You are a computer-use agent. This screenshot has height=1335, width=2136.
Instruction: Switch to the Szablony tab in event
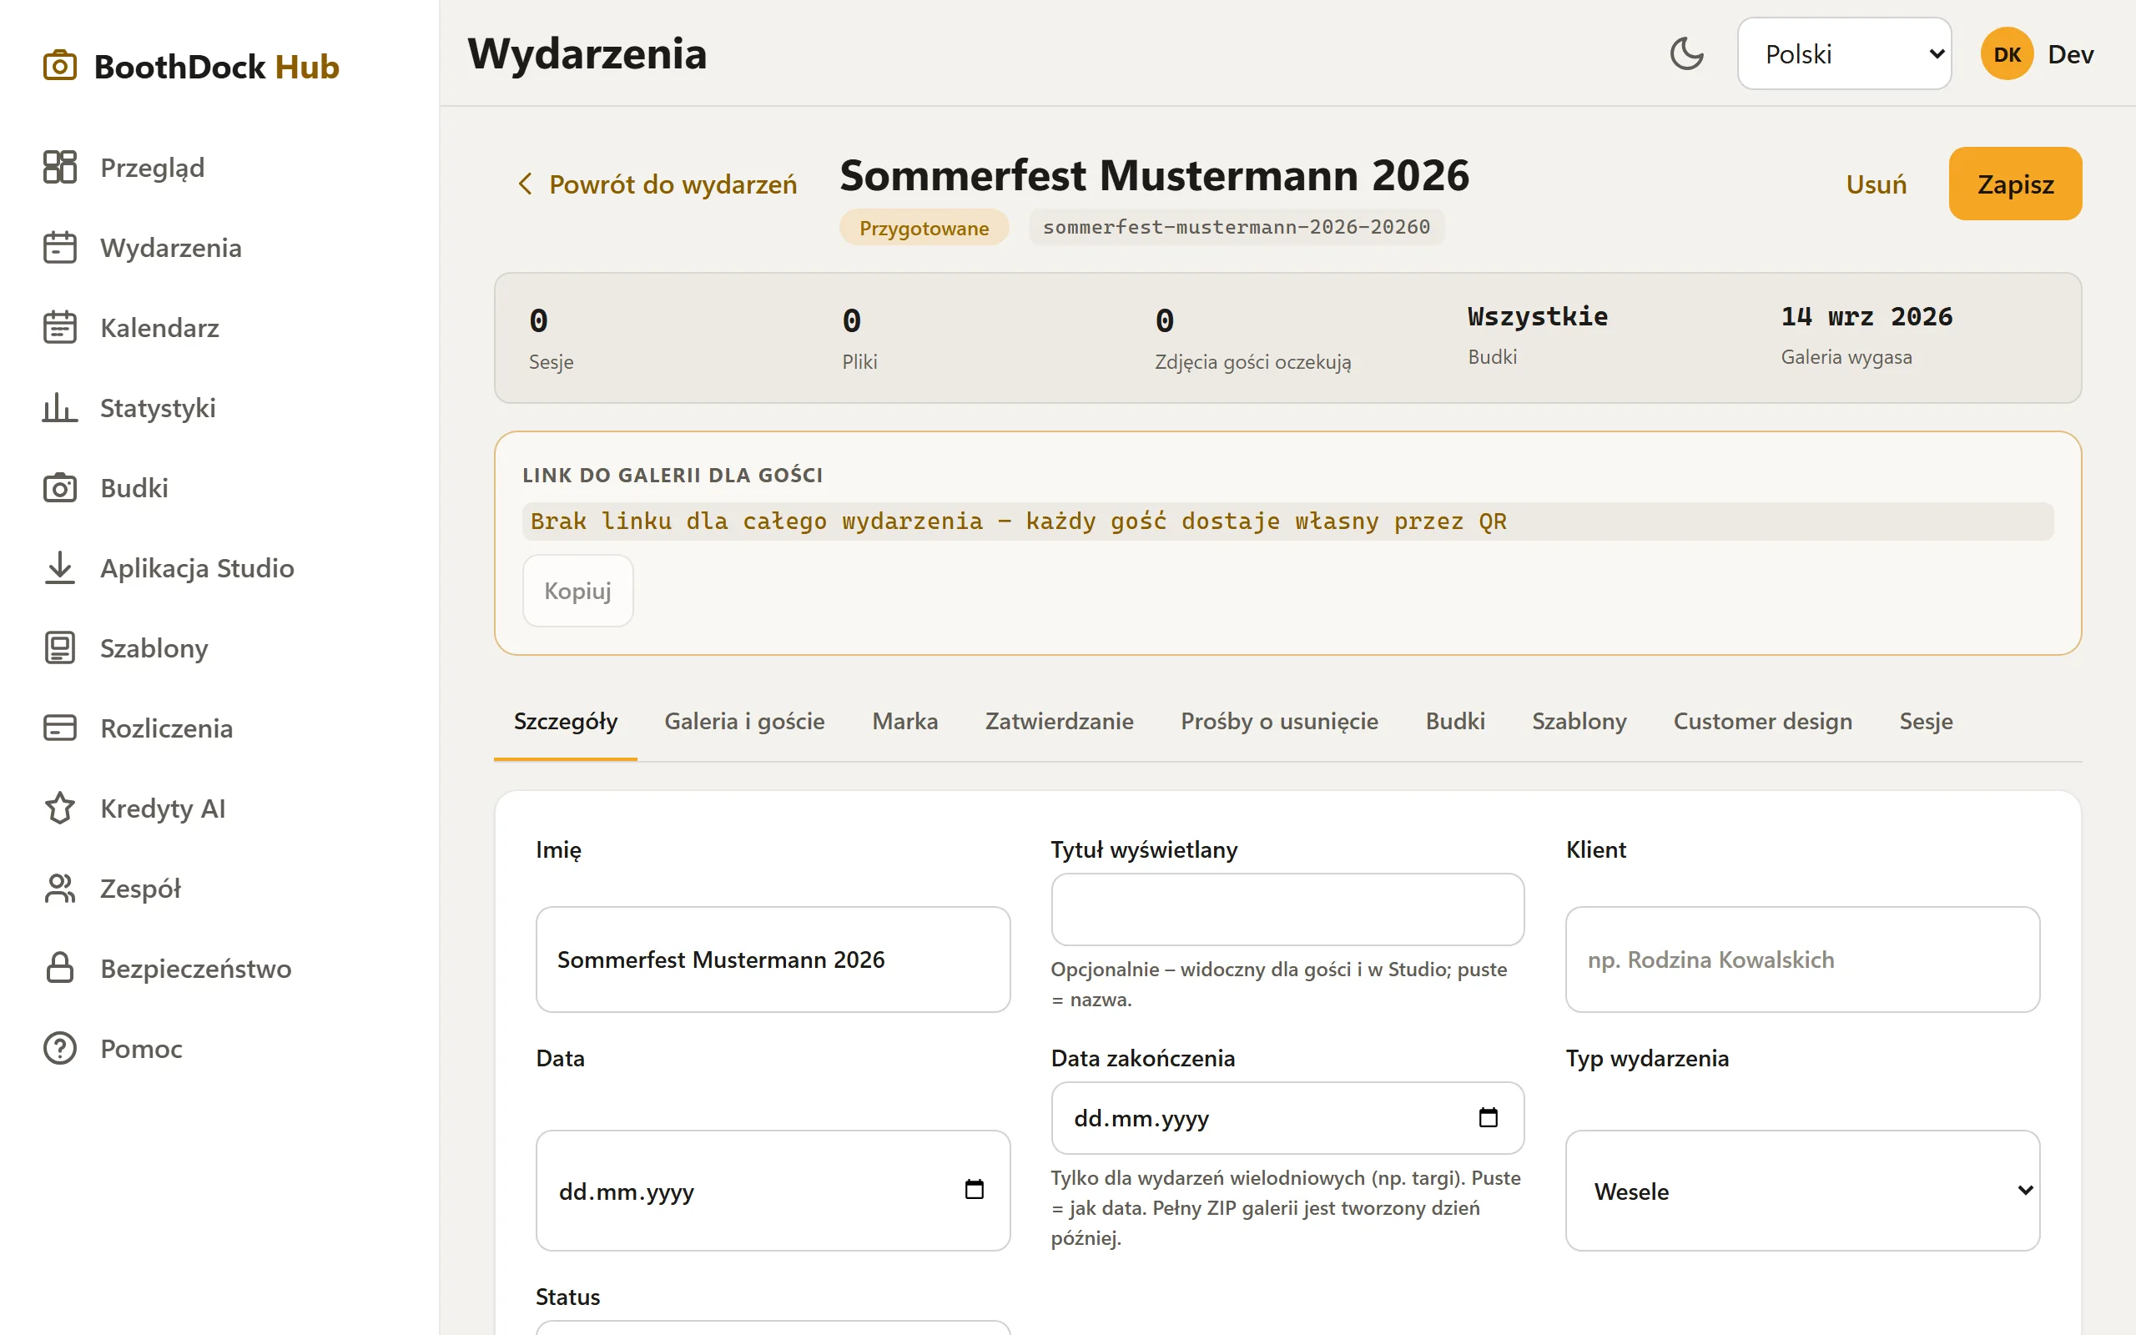(x=1579, y=722)
